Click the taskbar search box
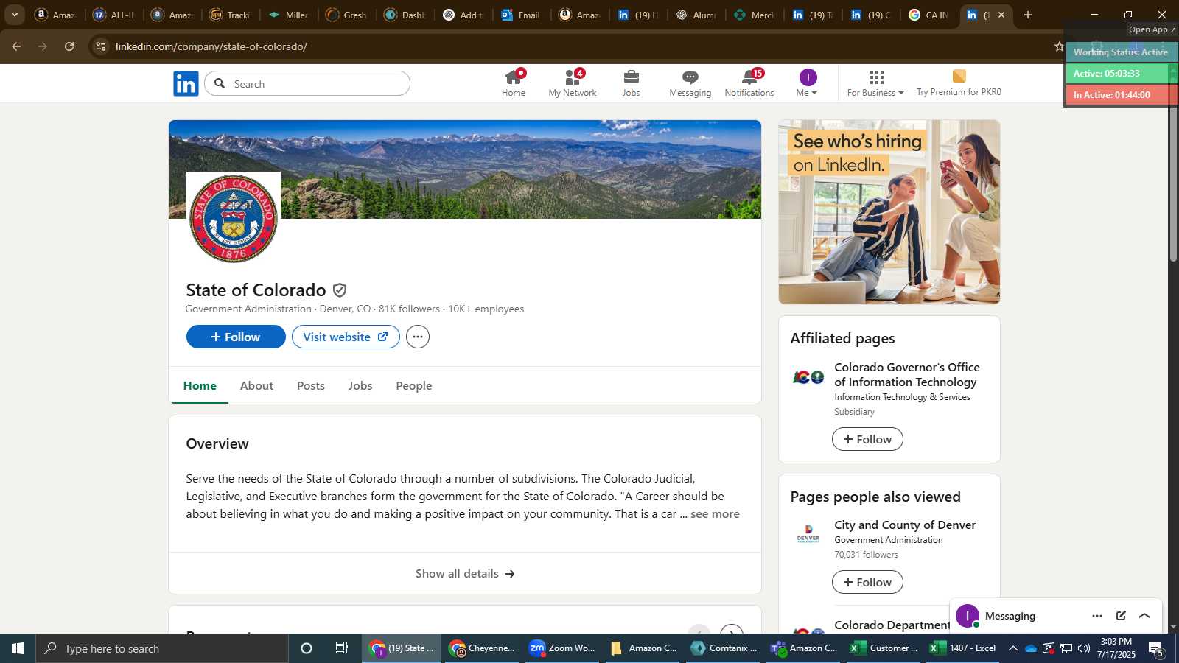1179x663 pixels. pyautogui.click(x=162, y=648)
